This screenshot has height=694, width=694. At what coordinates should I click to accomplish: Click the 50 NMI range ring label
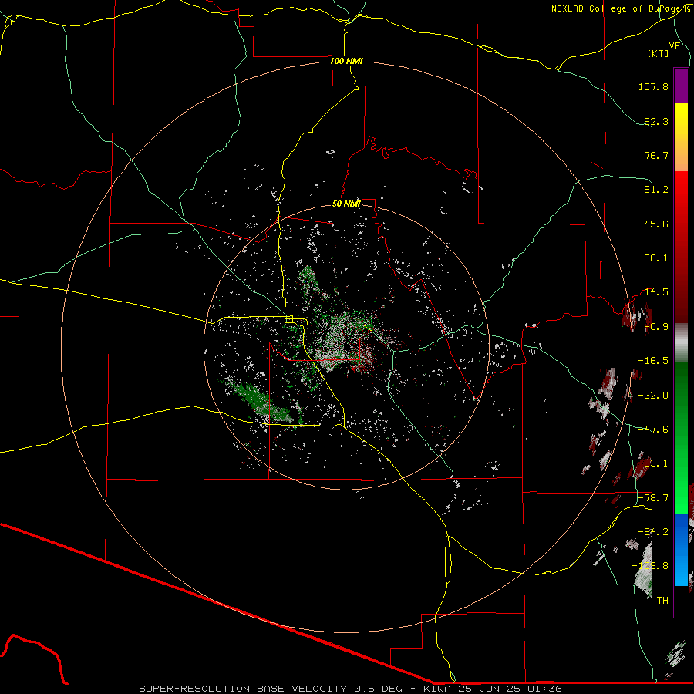346,204
